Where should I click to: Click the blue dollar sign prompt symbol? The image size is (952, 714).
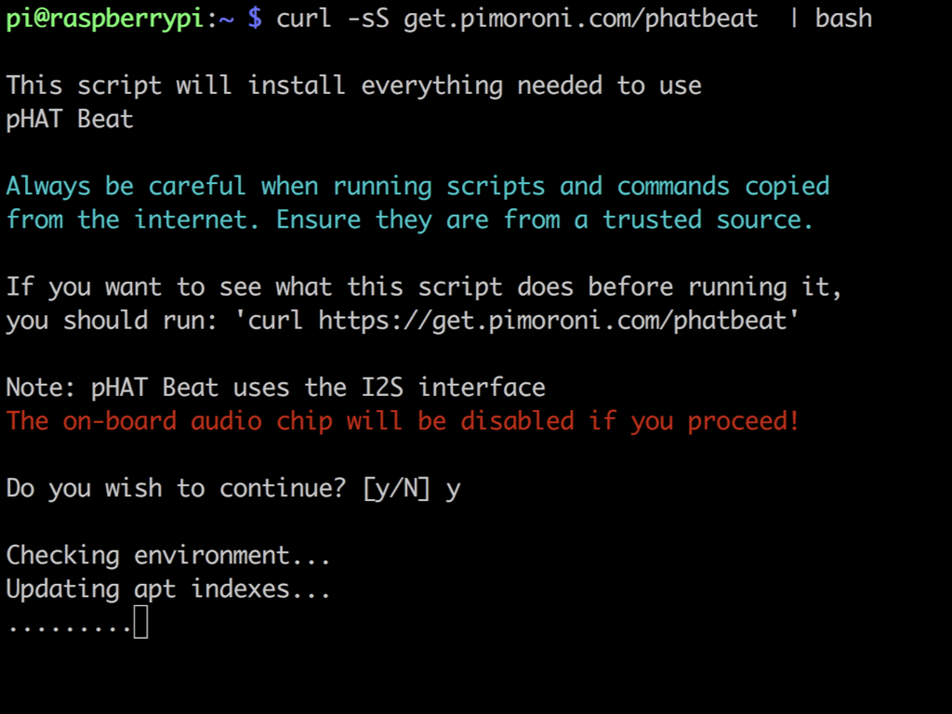click(x=255, y=19)
